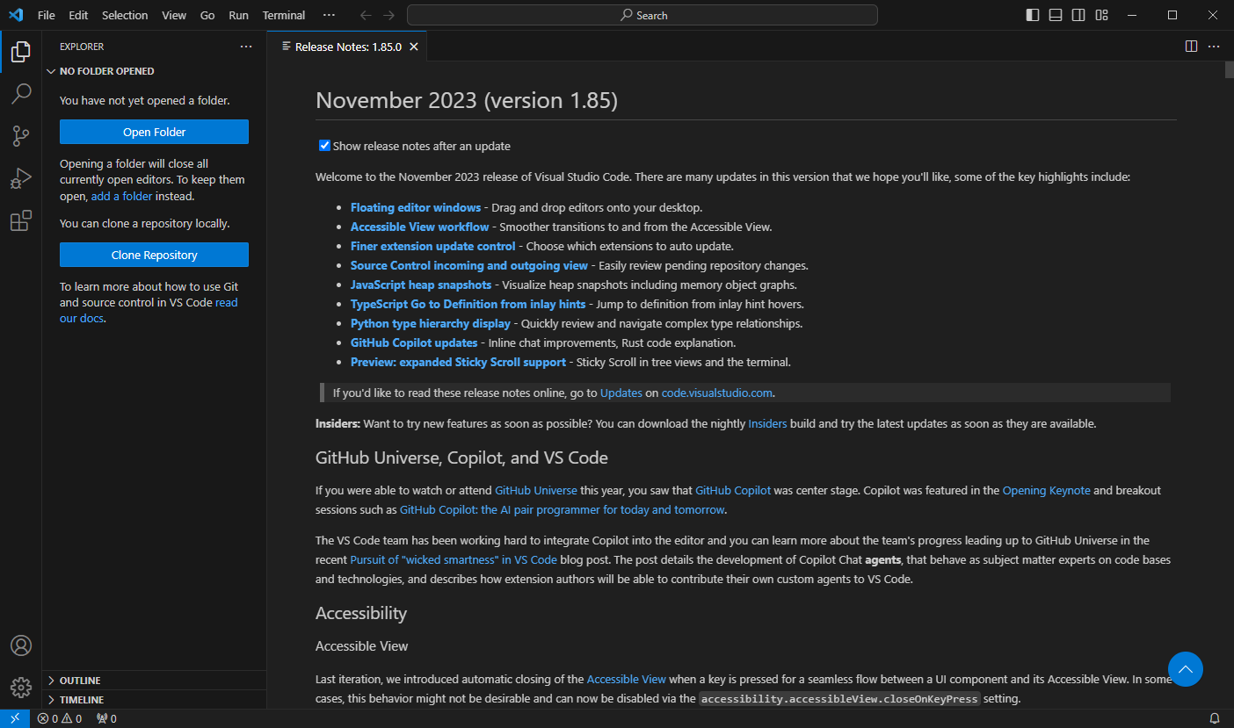Open the Accounts icon in activity bar
1234x728 pixels.
(x=21, y=645)
